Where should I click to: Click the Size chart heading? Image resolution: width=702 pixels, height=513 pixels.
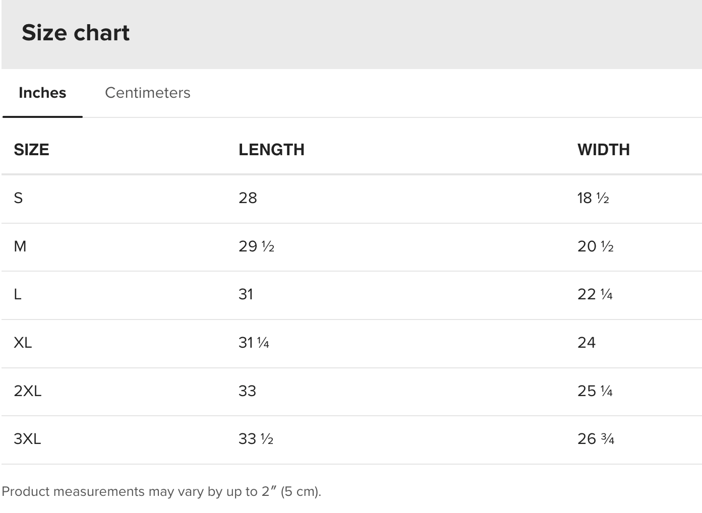point(76,33)
